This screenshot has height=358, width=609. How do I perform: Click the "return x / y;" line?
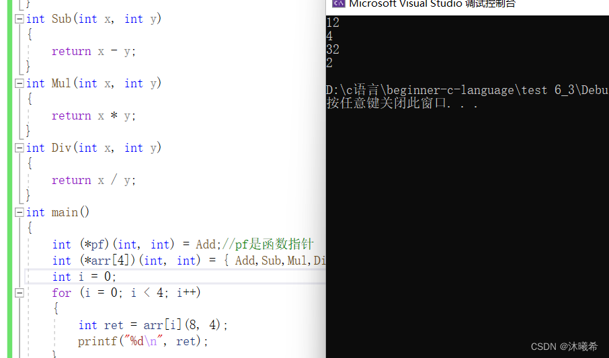click(x=93, y=180)
